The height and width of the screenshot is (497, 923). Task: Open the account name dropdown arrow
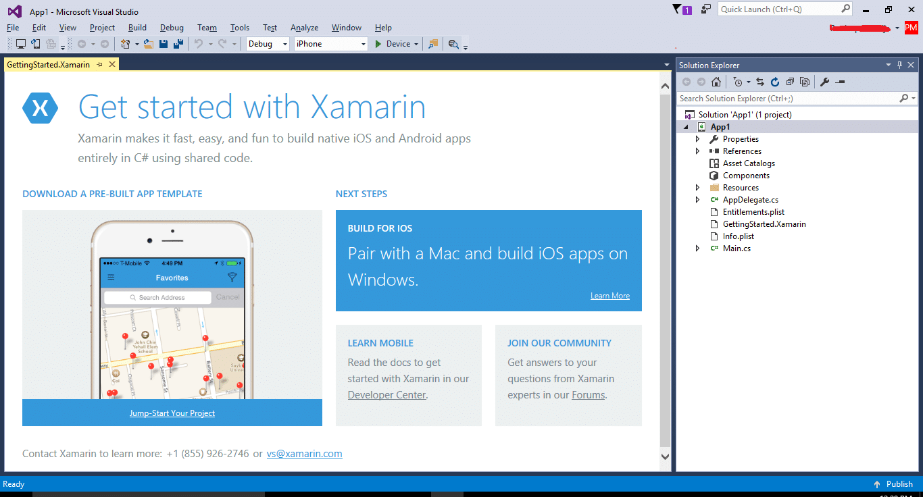click(x=897, y=28)
